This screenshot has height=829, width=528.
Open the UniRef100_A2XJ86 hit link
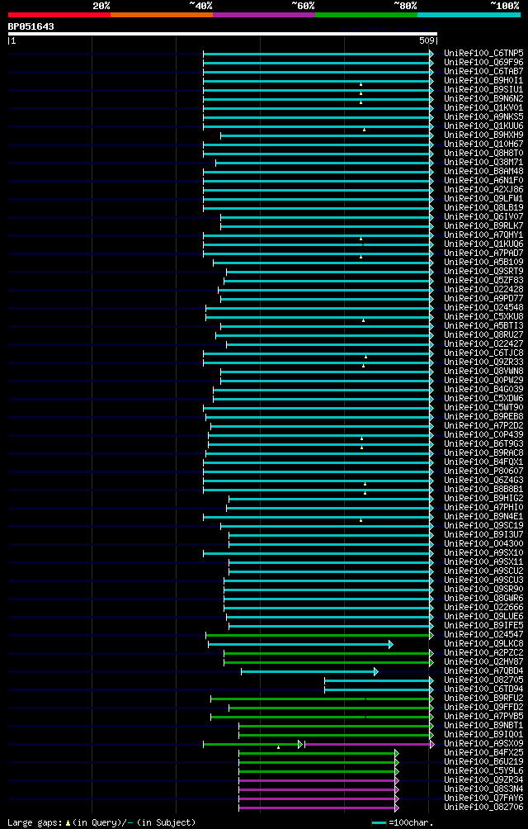483,190
